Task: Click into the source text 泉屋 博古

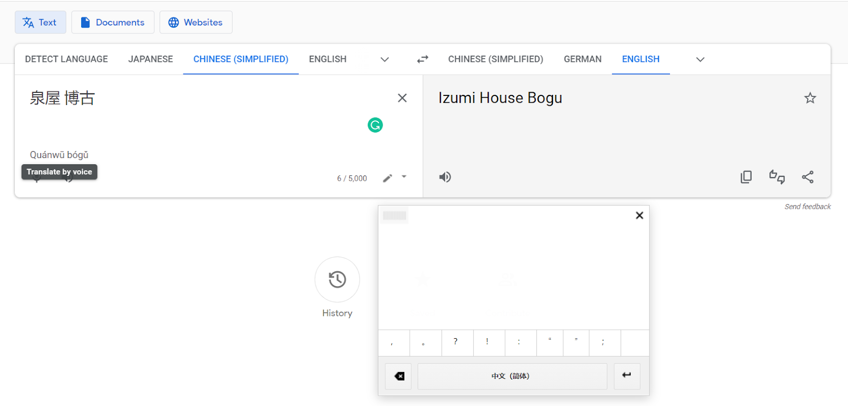Action: pos(62,98)
